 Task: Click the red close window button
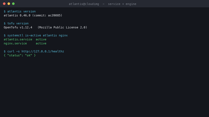(4, 4)
